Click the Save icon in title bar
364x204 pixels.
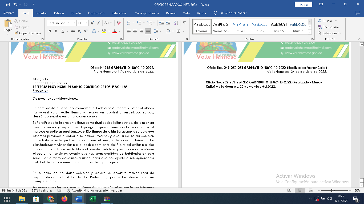[x=7, y=5]
